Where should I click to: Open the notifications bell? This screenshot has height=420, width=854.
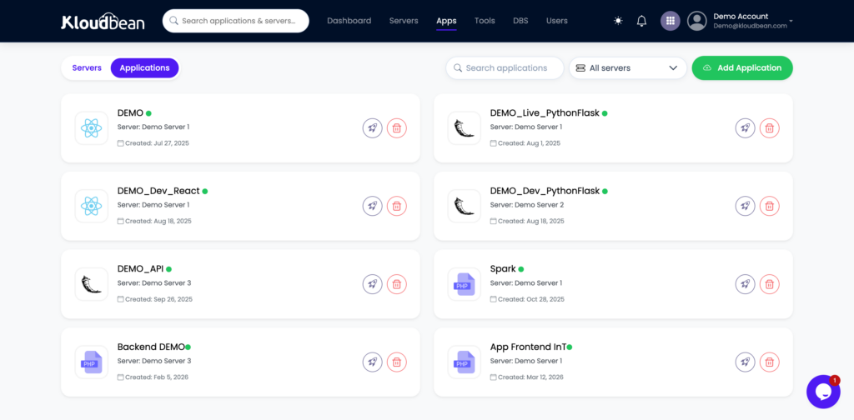point(641,21)
